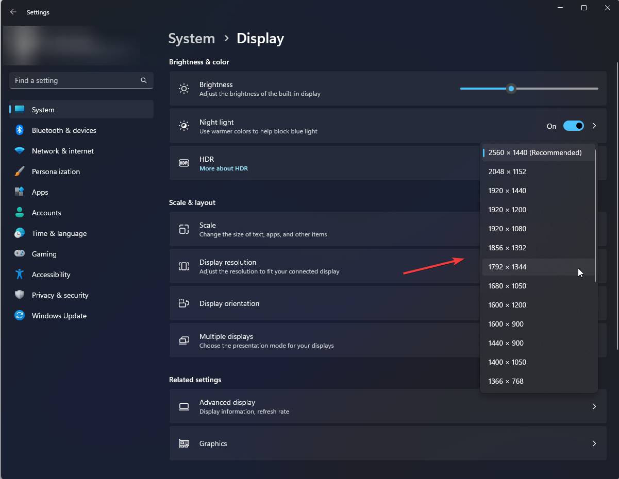Select 2560 × 1440 (Recommended) resolution
This screenshot has width=619, height=479.
click(538, 152)
